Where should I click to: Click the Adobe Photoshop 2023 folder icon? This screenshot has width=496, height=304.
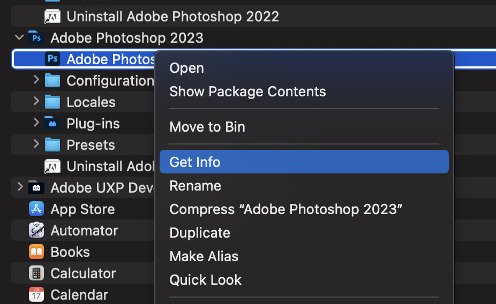[36, 38]
